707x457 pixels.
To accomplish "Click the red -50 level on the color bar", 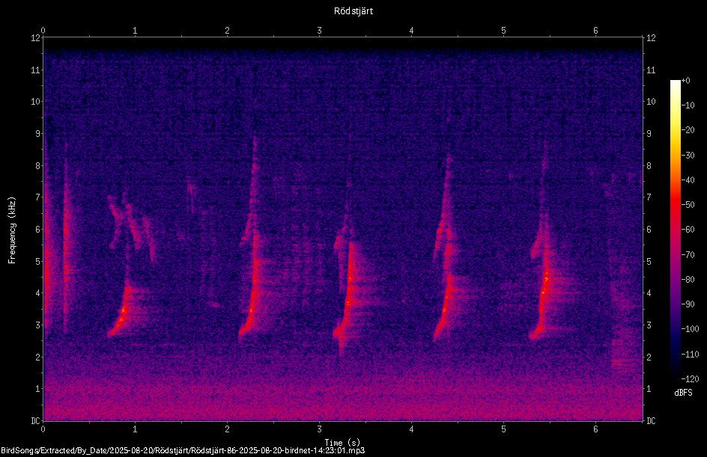I will tap(676, 205).
